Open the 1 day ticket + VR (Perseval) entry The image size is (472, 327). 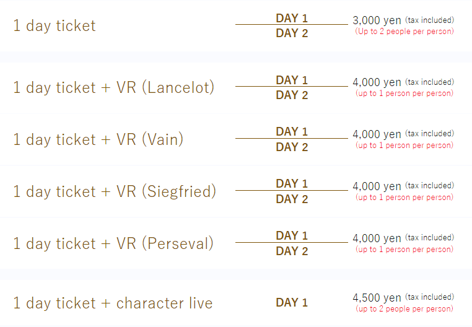point(113,243)
